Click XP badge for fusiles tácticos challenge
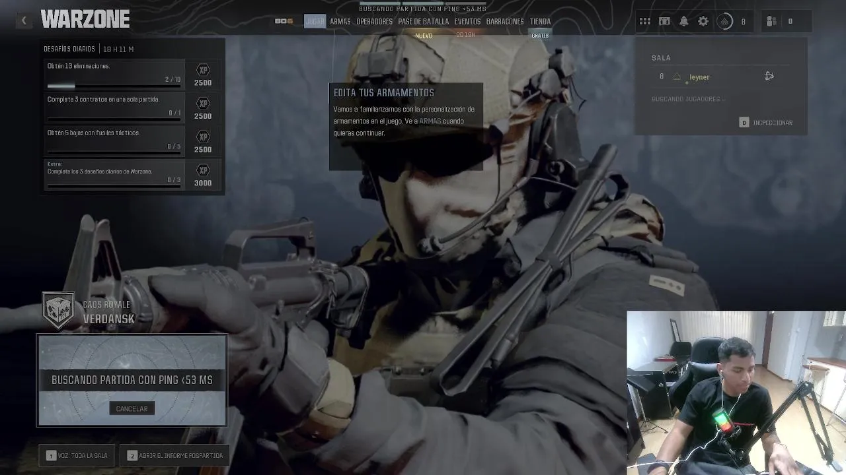Image resolution: width=846 pixels, height=475 pixels. (x=203, y=137)
